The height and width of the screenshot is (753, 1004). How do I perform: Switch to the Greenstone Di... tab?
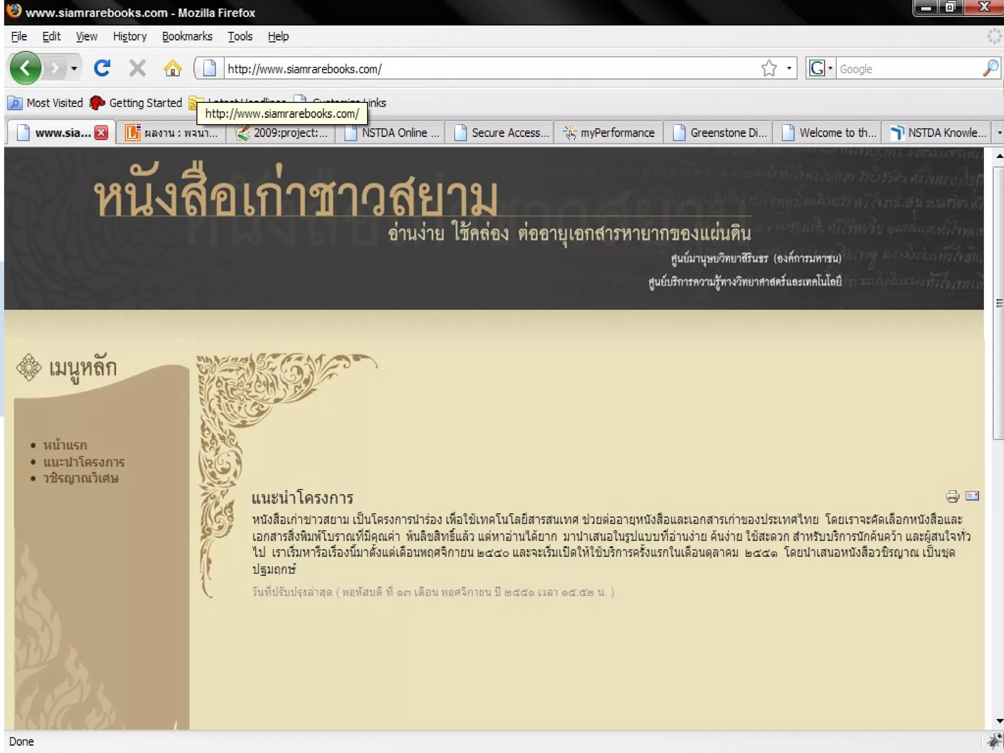pos(718,133)
